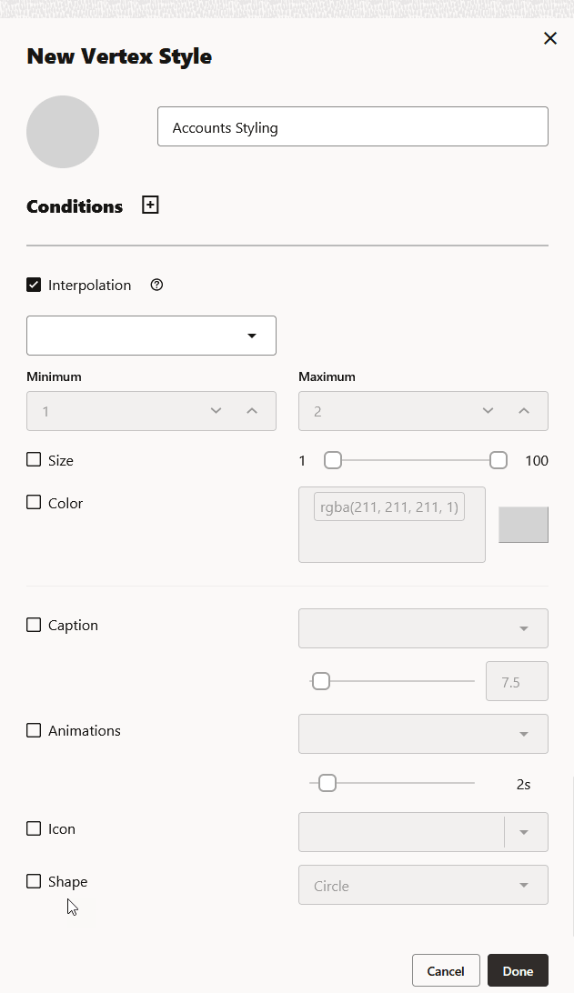Expand the Shape dropdown showing Circle

point(423,886)
